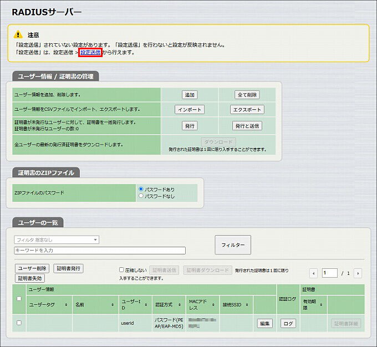Select the パスワードあり radio option

[x=141, y=189]
